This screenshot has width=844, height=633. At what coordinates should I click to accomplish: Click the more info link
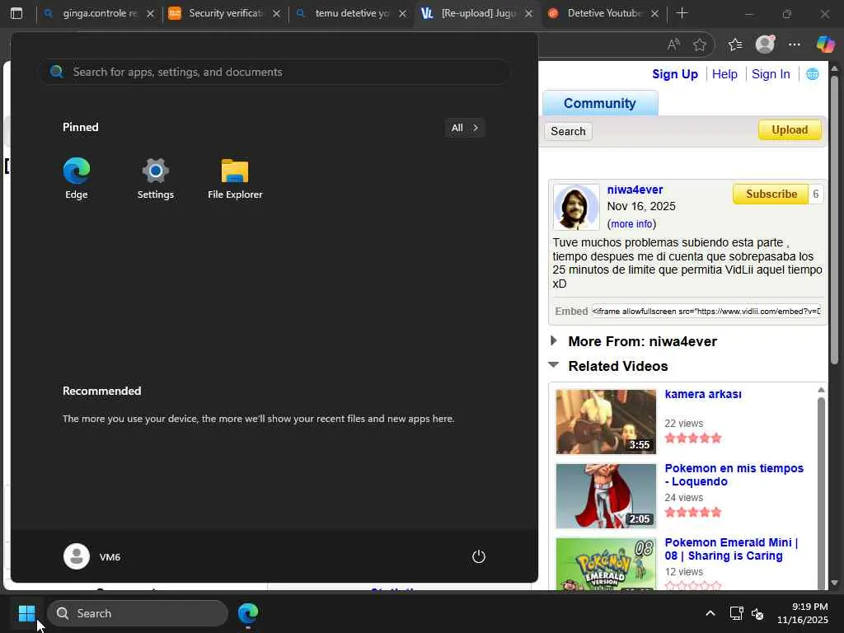point(631,224)
